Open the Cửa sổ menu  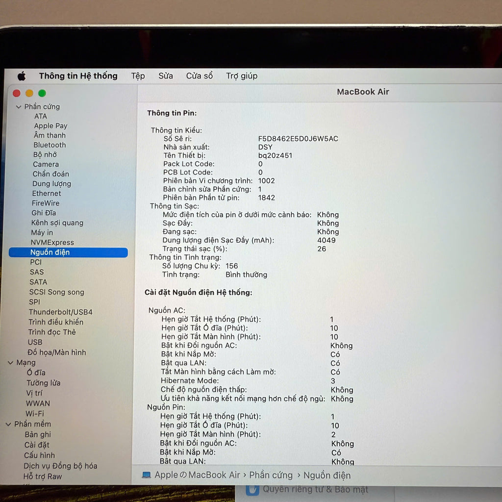[200, 76]
